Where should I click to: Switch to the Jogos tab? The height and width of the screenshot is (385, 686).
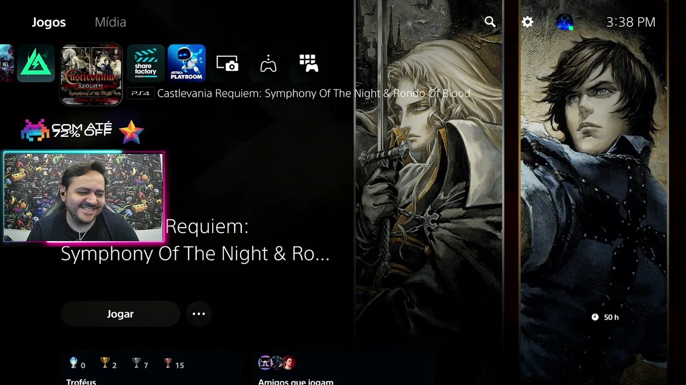pos(49,22)
